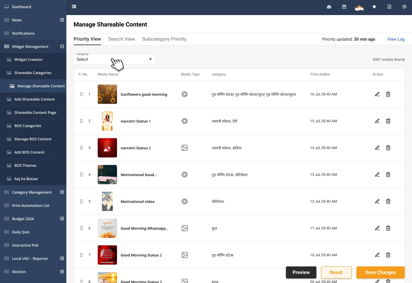Open BOS Categories in sidebar
412x283 pixels.
point(33,126)
